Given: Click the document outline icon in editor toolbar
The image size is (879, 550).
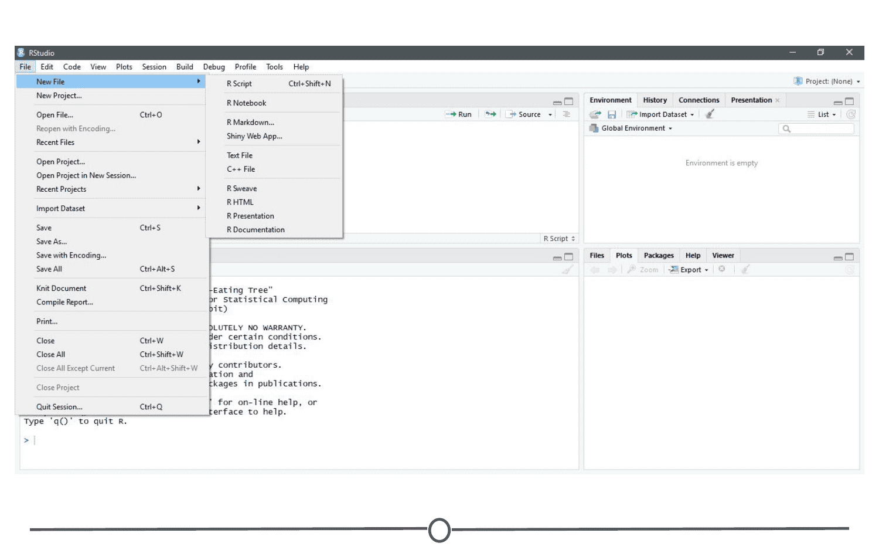Looking at the screenshot, I should 567,114.
